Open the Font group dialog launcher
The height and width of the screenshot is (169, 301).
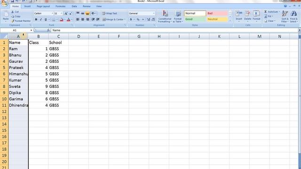pos(72,25)
